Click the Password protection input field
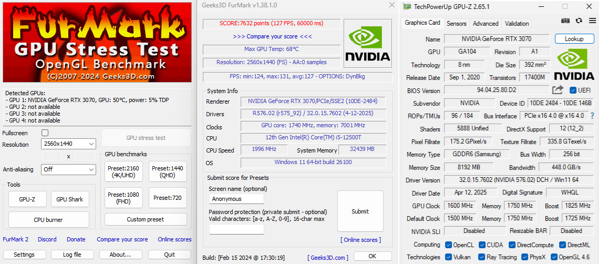599x264 pixels. [236, 229]
